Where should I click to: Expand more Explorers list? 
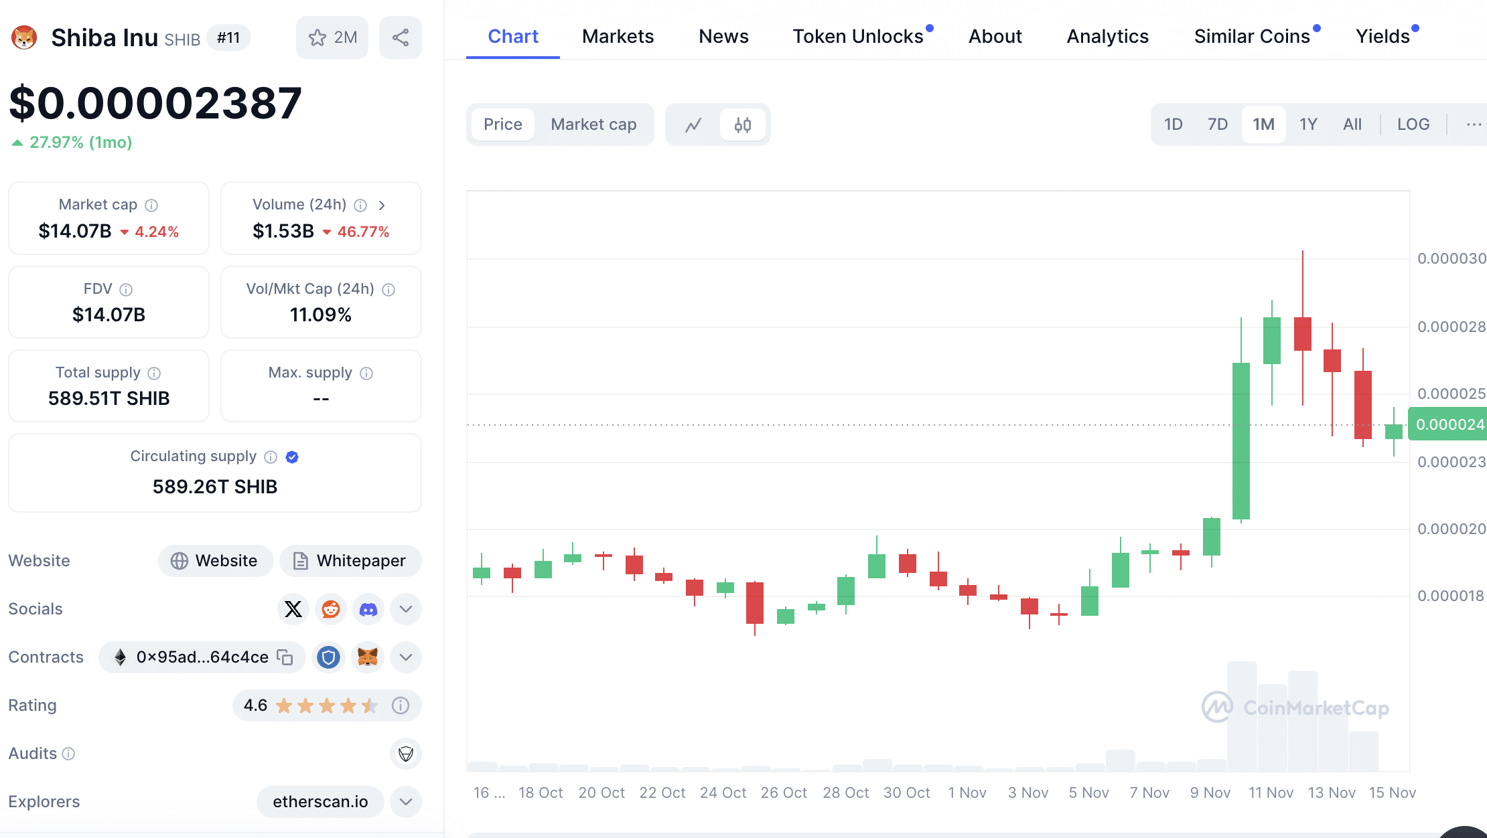click(406, 802)
